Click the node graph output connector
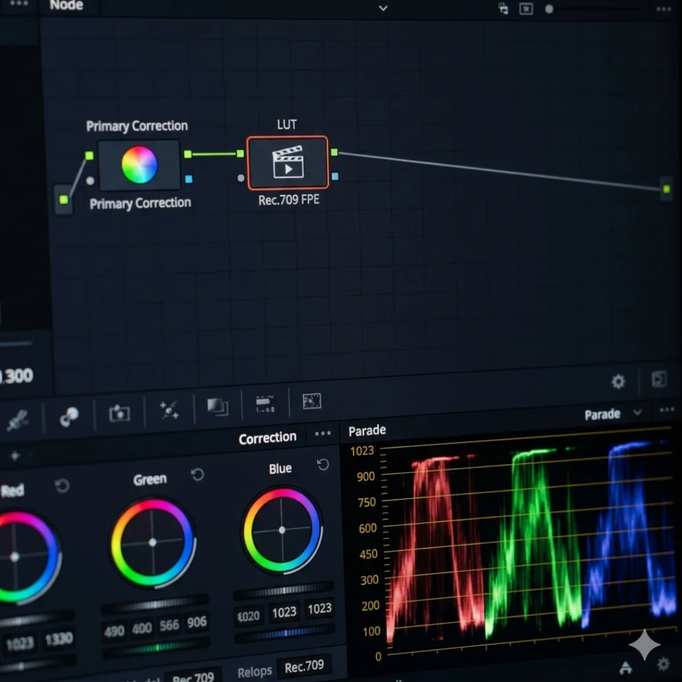Image resolution: width=682 pixels, height=682 pixels. 666,189
